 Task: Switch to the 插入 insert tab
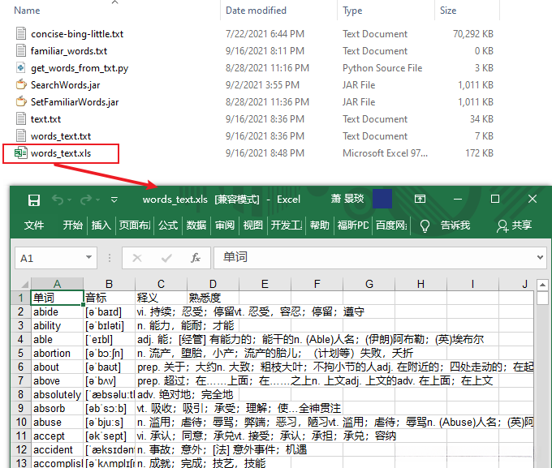[101, 225]
